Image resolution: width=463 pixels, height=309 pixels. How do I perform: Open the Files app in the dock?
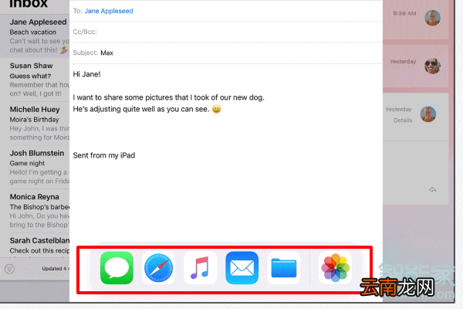tap(284, 268)
